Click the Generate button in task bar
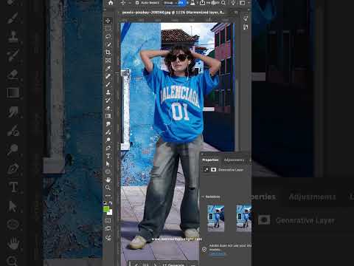Screen dimensions: 354x266 pos(173,265)
